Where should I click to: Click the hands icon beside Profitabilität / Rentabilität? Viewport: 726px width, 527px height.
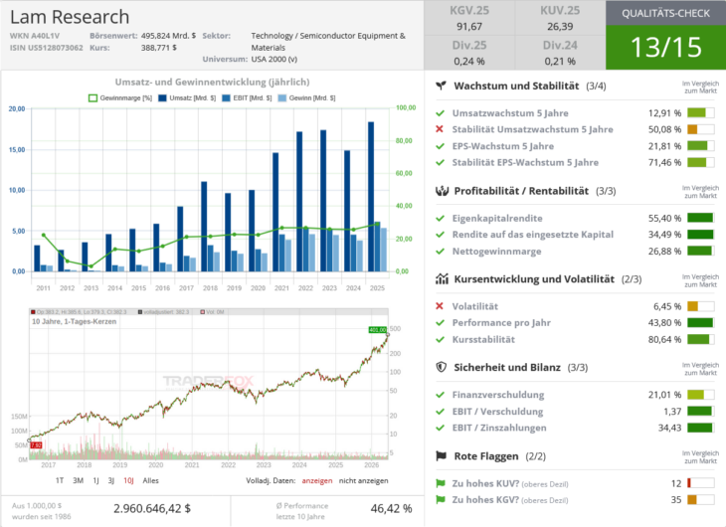(442, 191)
